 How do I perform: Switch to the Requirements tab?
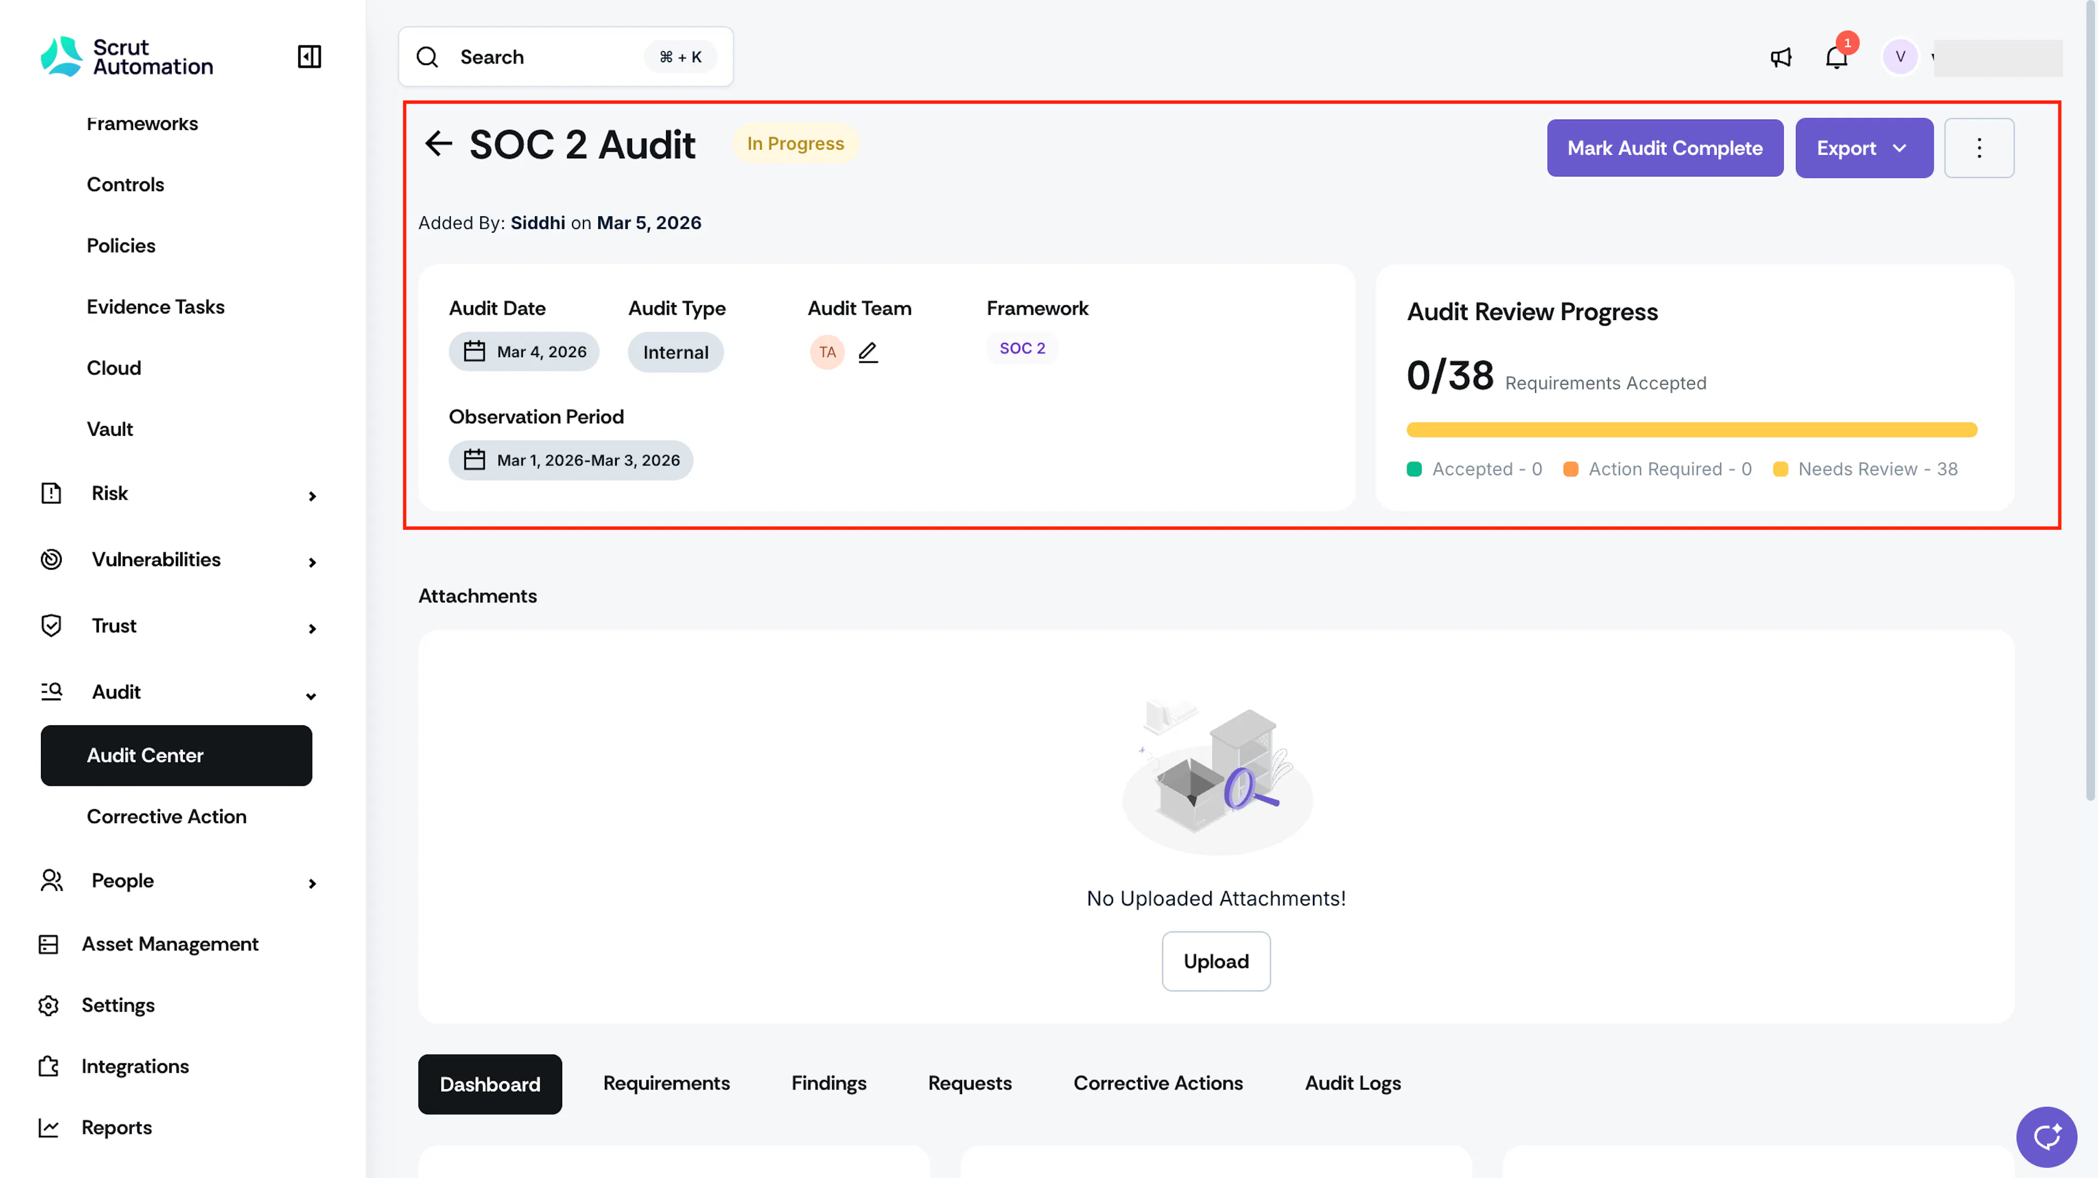point(666,1084)
